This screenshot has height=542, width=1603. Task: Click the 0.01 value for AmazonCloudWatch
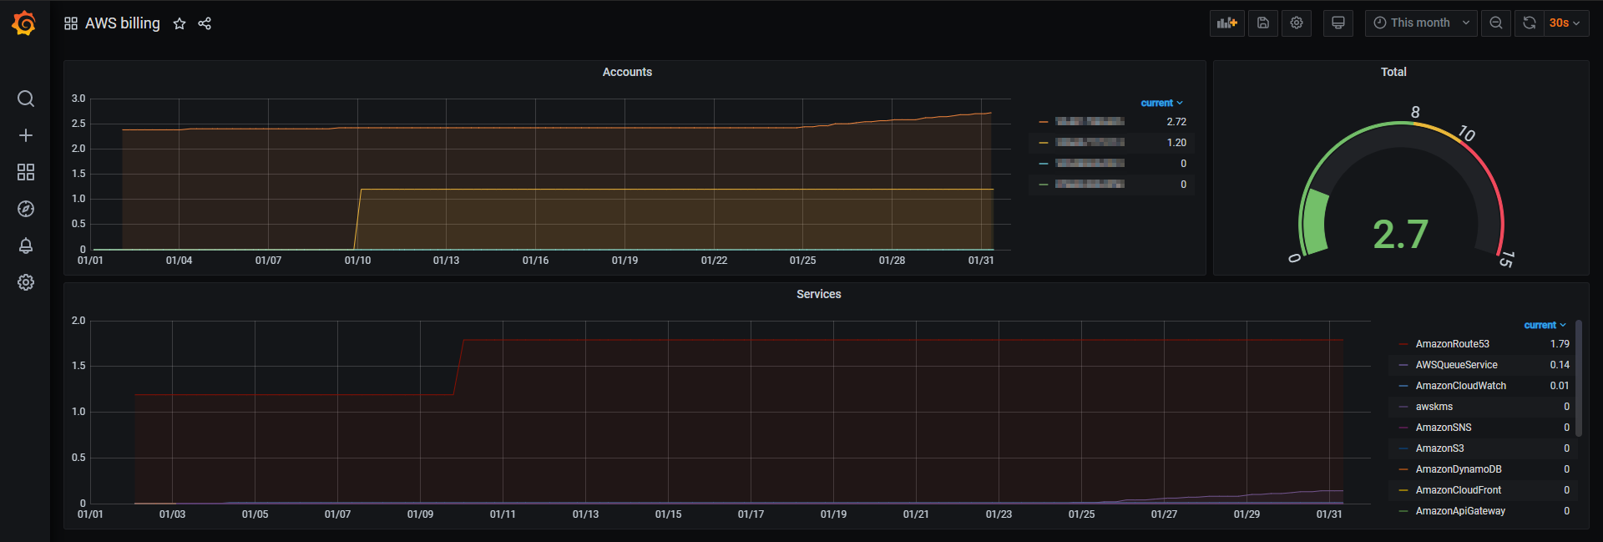[1560, 386]
